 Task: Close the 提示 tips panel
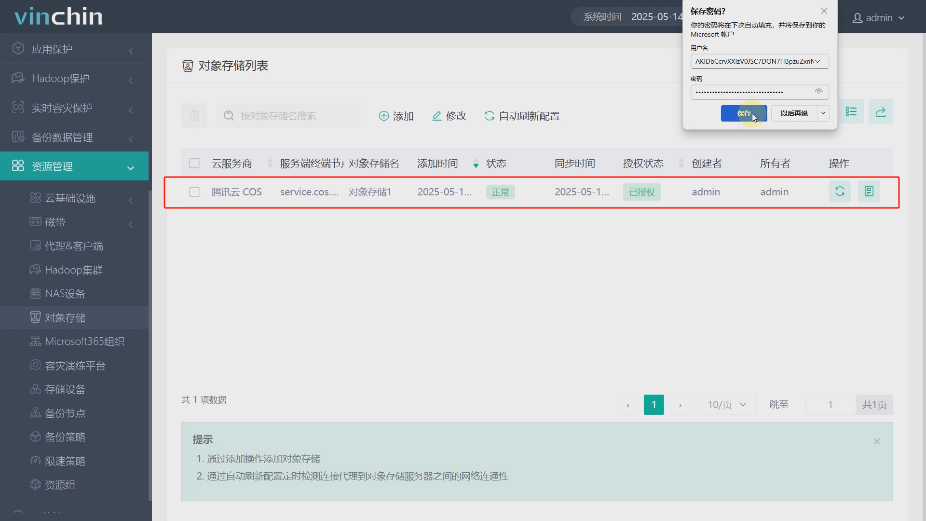pyautogui.click(x=876, y=441)
